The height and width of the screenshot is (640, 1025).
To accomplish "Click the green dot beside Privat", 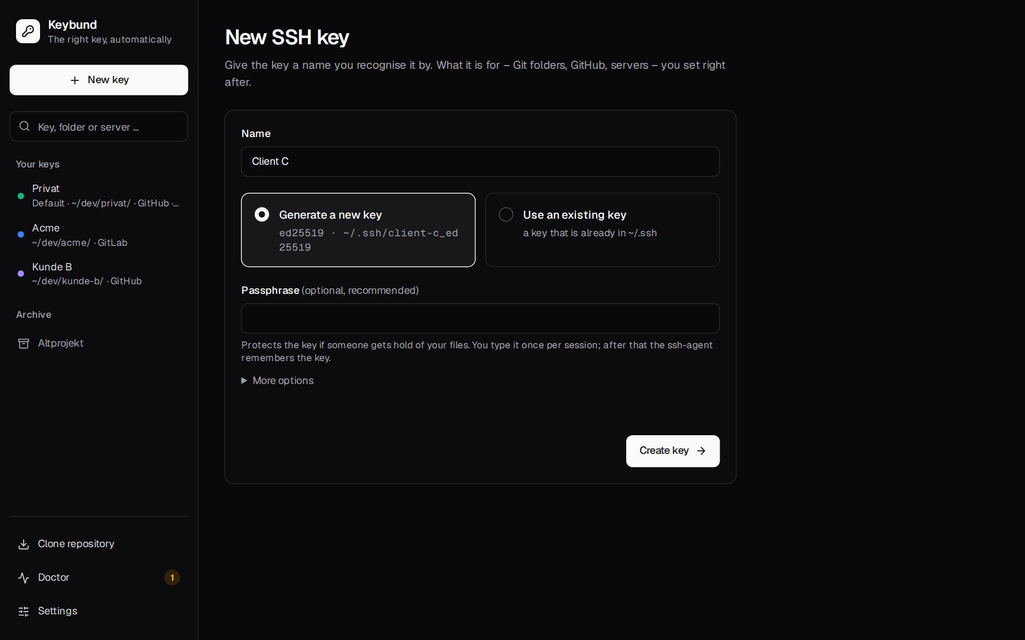I will pyautogui.click(x=21, y=196).
